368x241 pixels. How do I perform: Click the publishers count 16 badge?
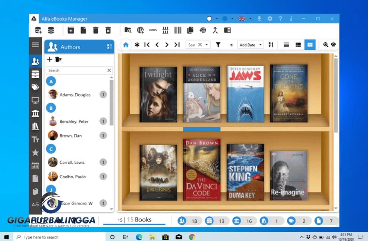pos(244,221)
